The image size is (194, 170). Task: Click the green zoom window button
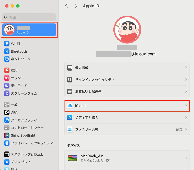pyautogui.click(x=18, y=6)
